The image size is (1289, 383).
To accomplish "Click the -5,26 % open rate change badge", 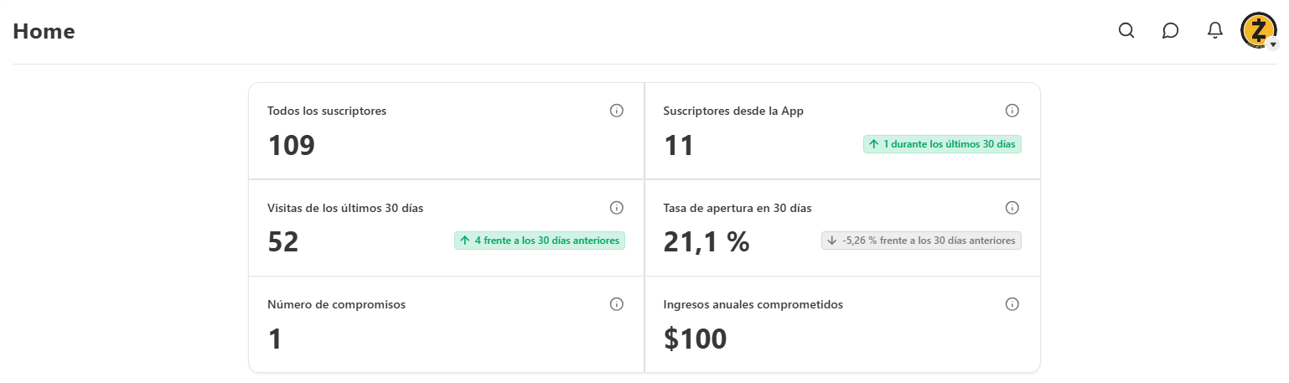I will click(921, 241).
